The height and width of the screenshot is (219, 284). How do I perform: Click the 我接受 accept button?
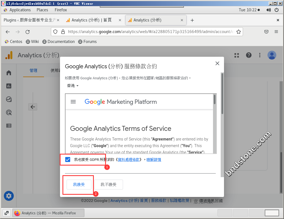point(79,184)
